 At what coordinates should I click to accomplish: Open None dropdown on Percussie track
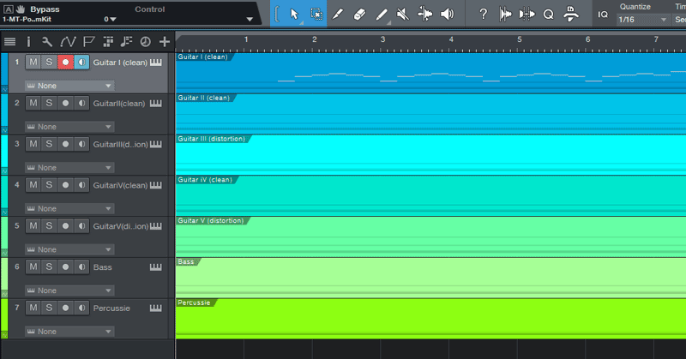tap(69, 332)
